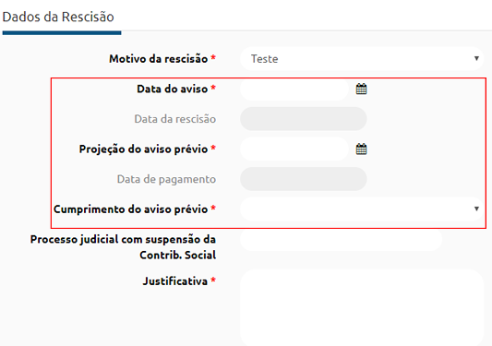
Task: Click the disabled Data da rescisão field
Action: [x=304, y=119]
